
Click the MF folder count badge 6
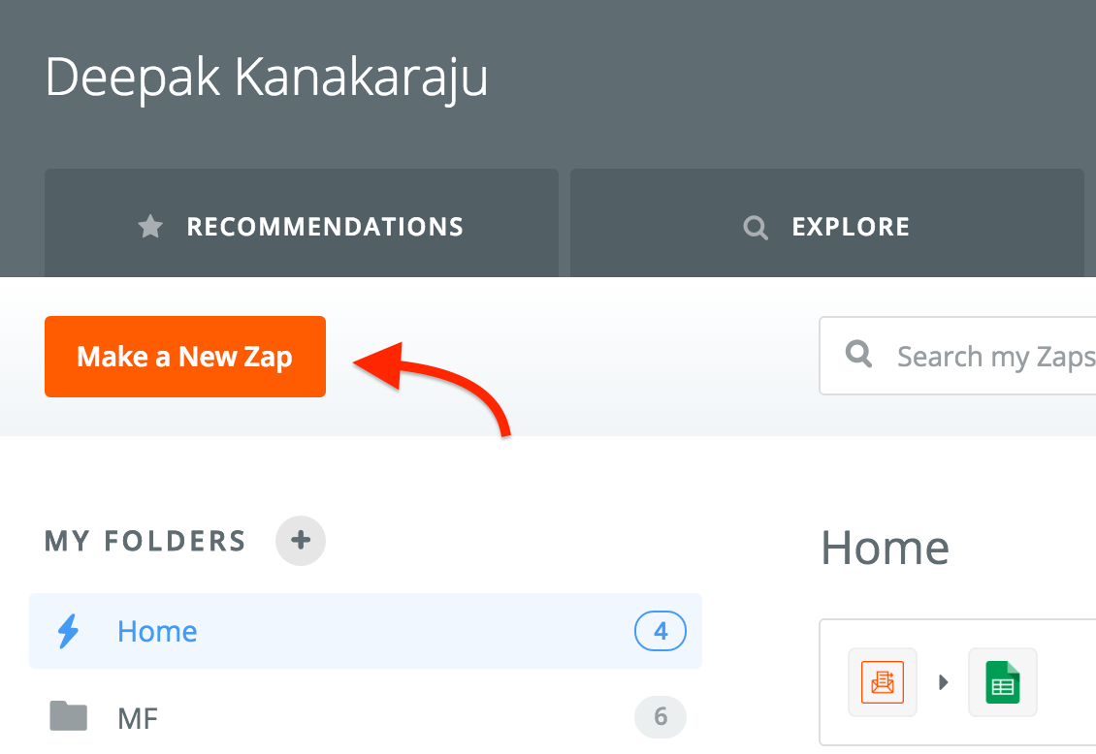(661, 716)
